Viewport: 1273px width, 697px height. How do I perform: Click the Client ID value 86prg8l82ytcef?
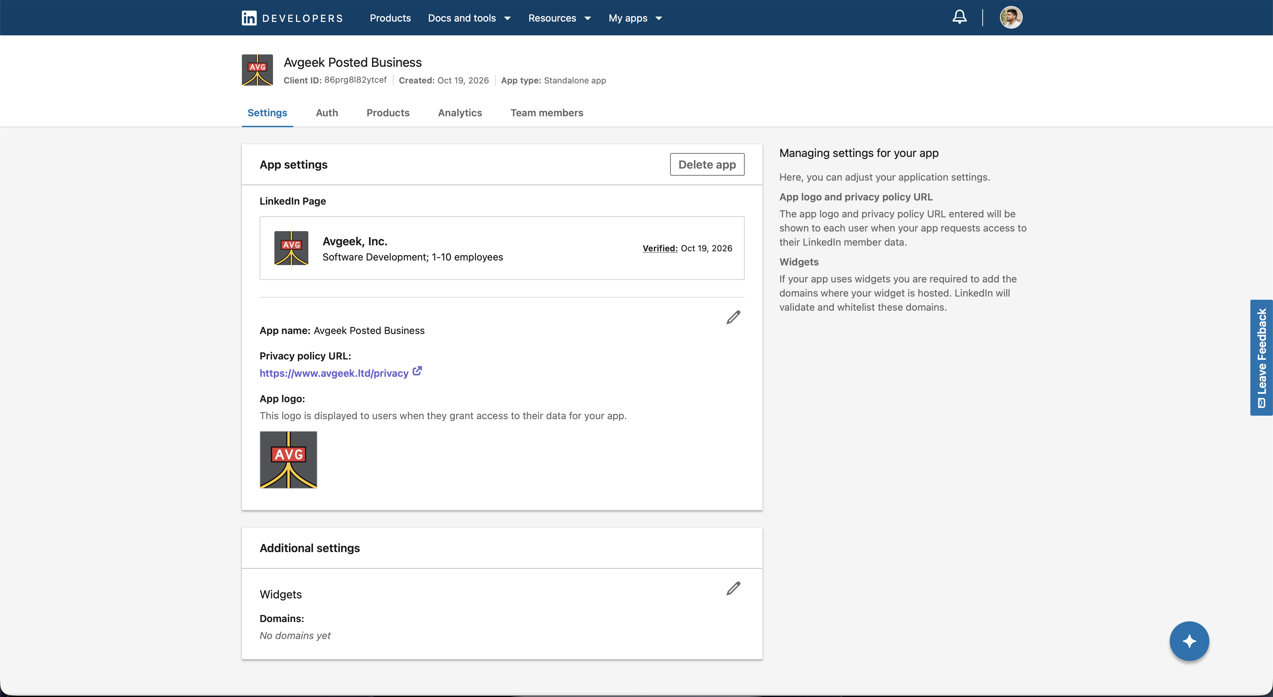point(355,80)
